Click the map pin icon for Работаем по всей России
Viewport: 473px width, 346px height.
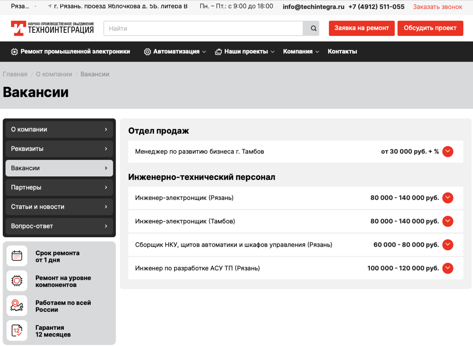point(17,306)
